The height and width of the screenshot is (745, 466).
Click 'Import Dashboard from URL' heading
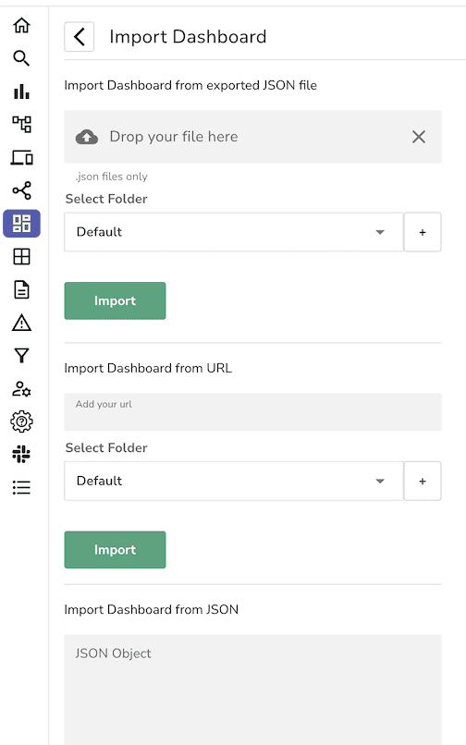[x=148, y=368]
